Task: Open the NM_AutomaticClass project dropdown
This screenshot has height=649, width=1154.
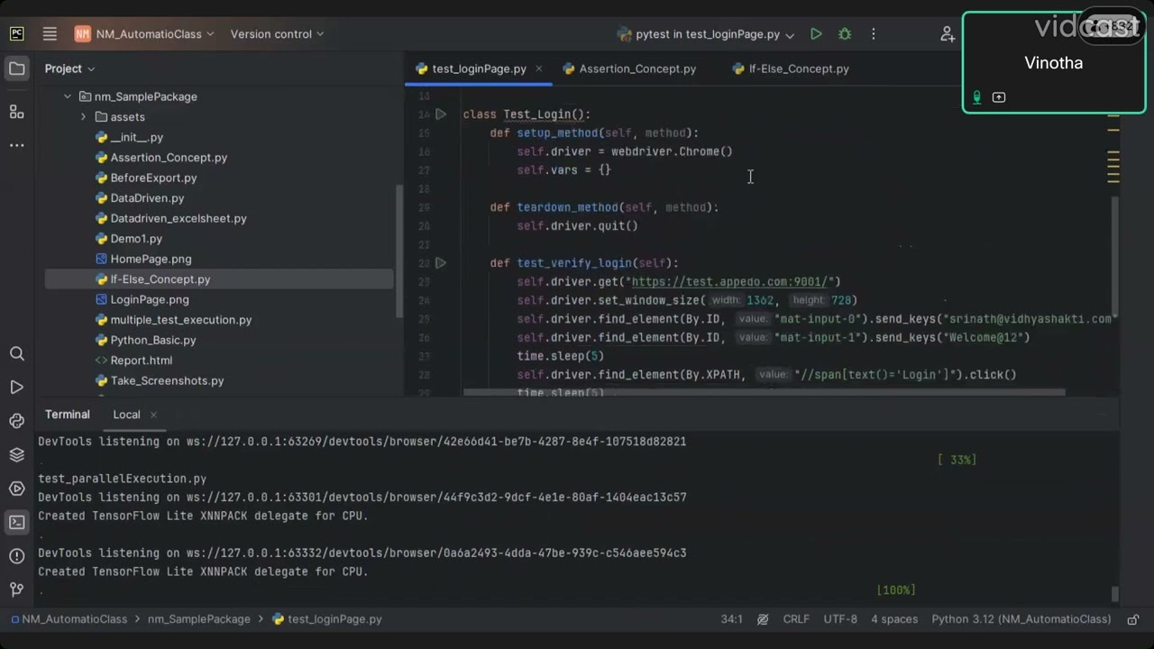Action: (144, 34)
